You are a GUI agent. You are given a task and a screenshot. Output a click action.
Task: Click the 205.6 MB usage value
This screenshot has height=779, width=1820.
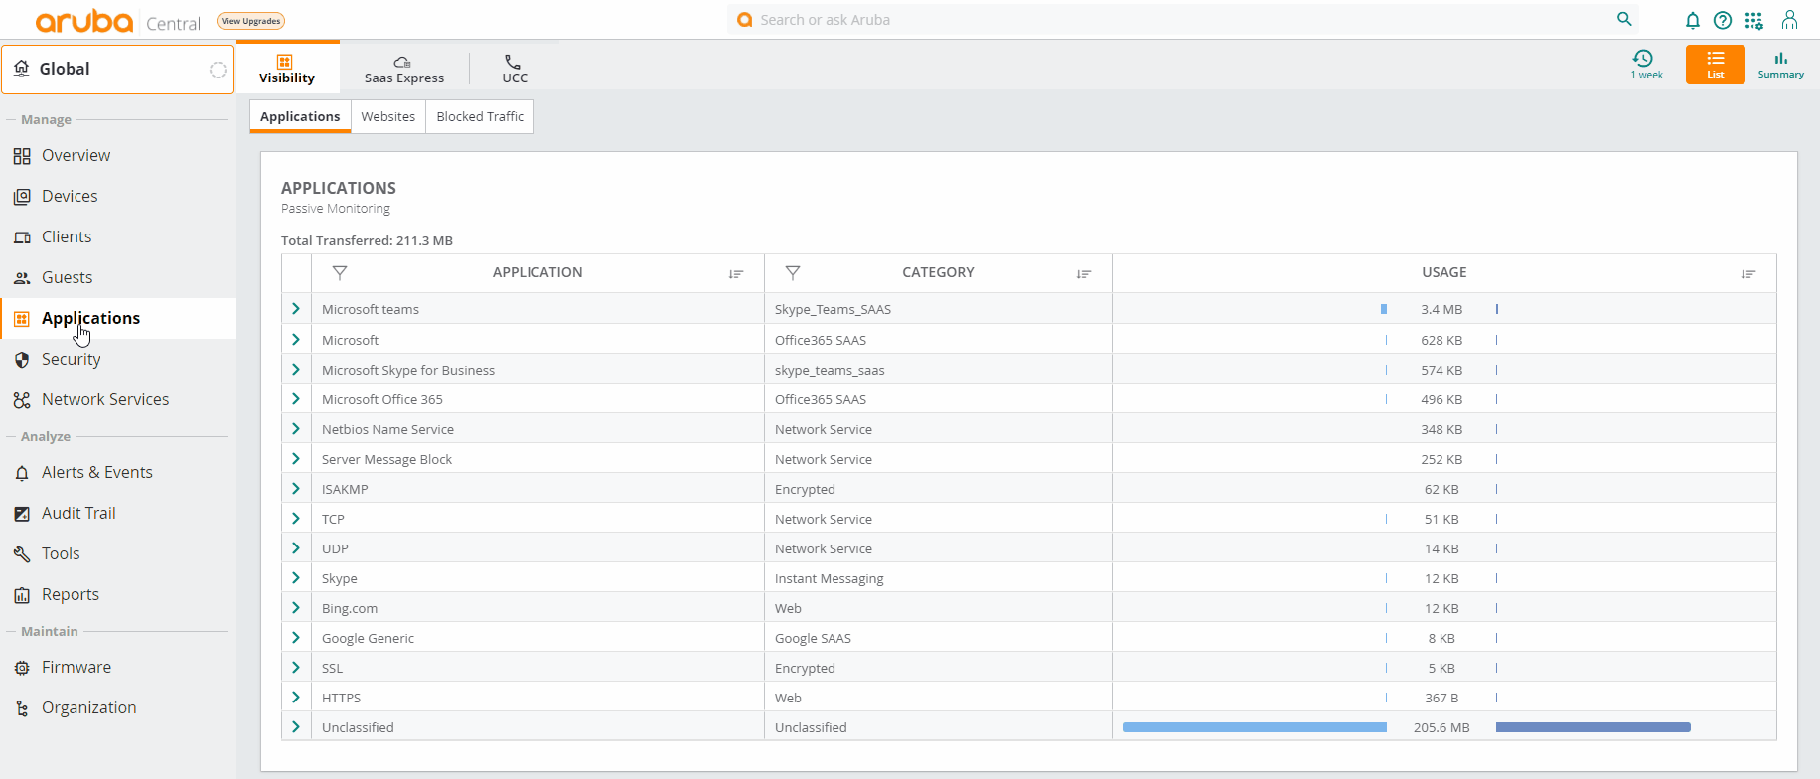pyautogui.click(x=1441, y=728)
